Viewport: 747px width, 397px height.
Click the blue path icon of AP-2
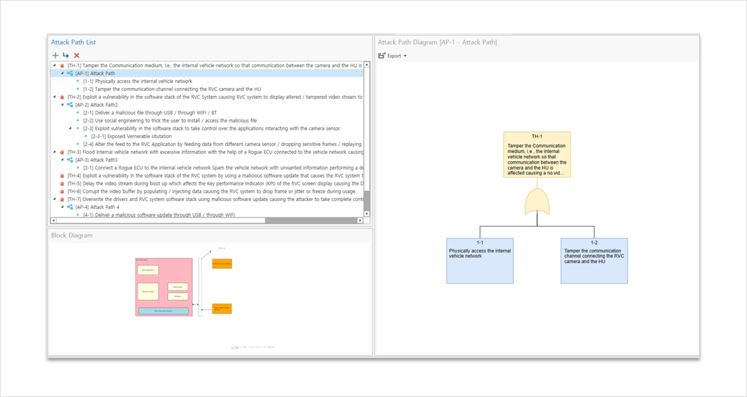(70, 105)
